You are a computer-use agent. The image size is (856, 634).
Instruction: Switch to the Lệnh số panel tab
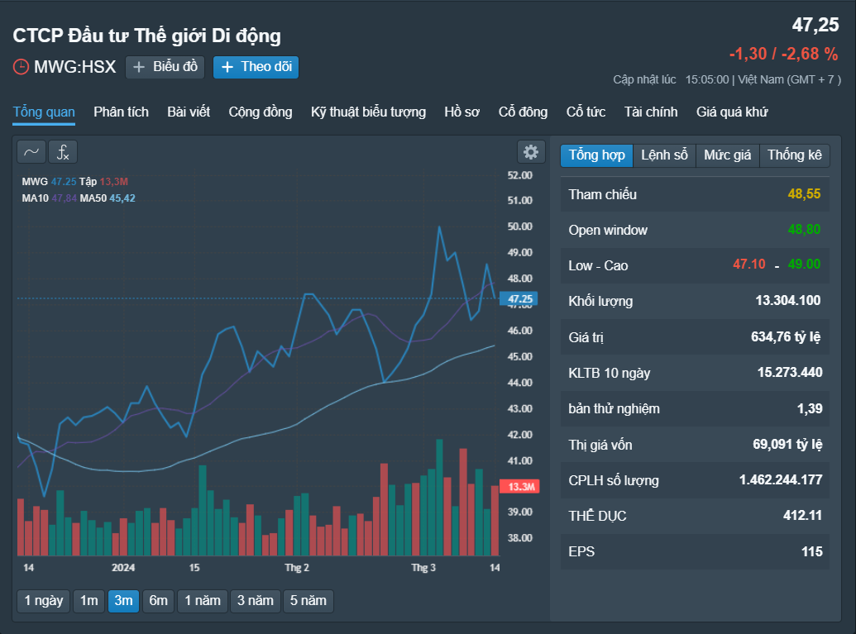[x=664, y=155]
